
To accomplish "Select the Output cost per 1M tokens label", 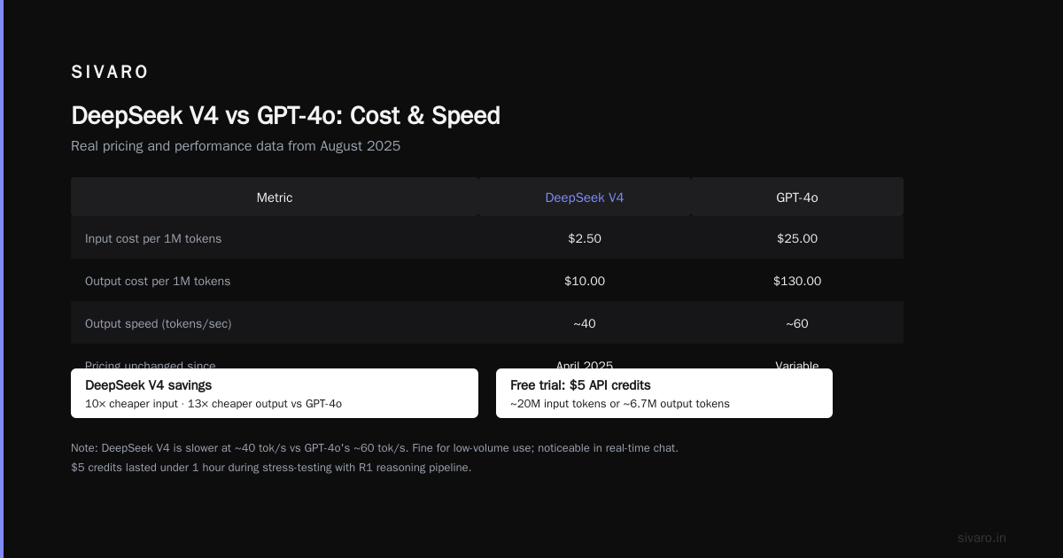I will 158,281.
